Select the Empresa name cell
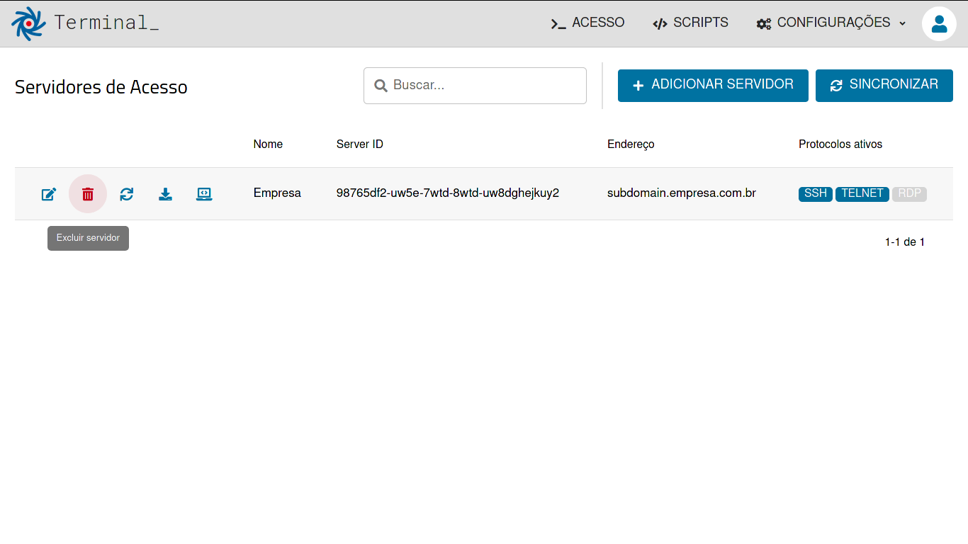968x544 pixels. pyautogui.click(x=277, y=193)
